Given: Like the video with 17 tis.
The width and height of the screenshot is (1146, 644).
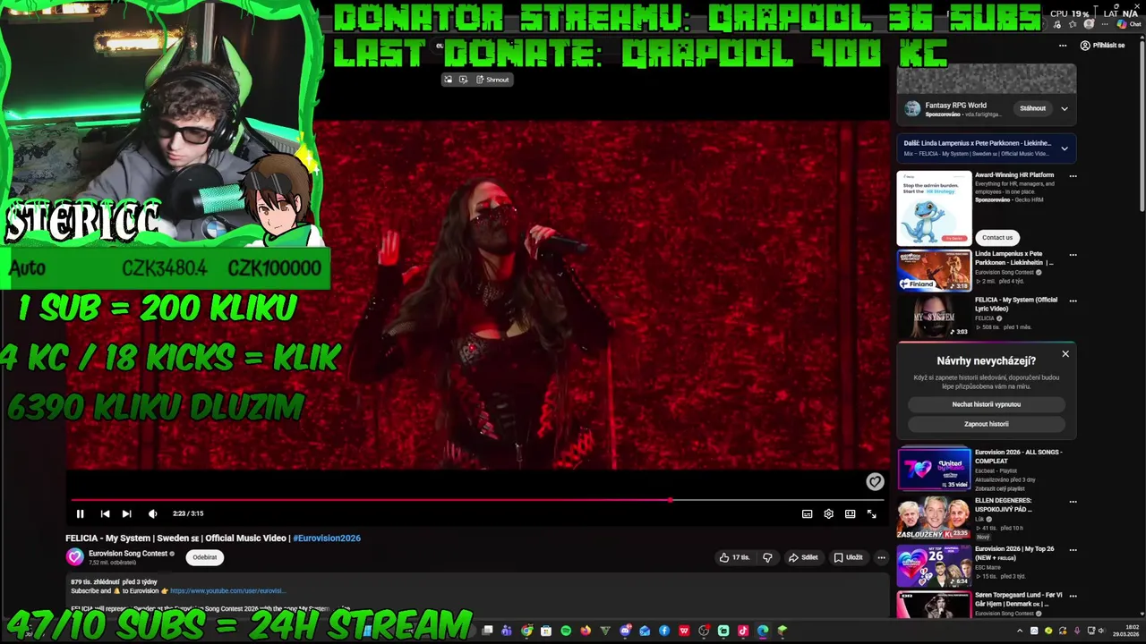Looking at the screenshot, I should (x=734, y=557).
